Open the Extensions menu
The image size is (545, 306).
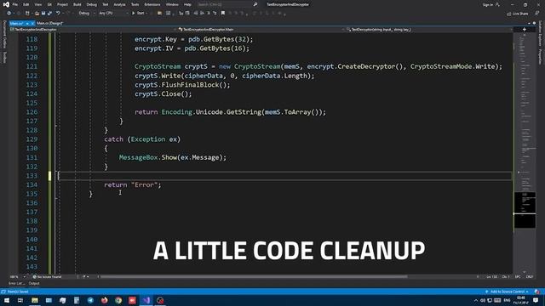[152, 4]
